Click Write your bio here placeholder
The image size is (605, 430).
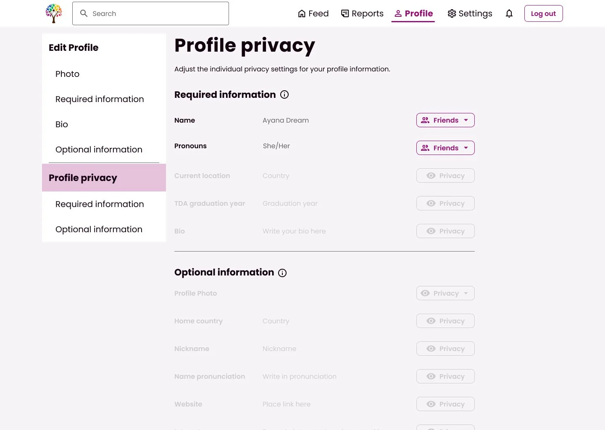point(294,231)
